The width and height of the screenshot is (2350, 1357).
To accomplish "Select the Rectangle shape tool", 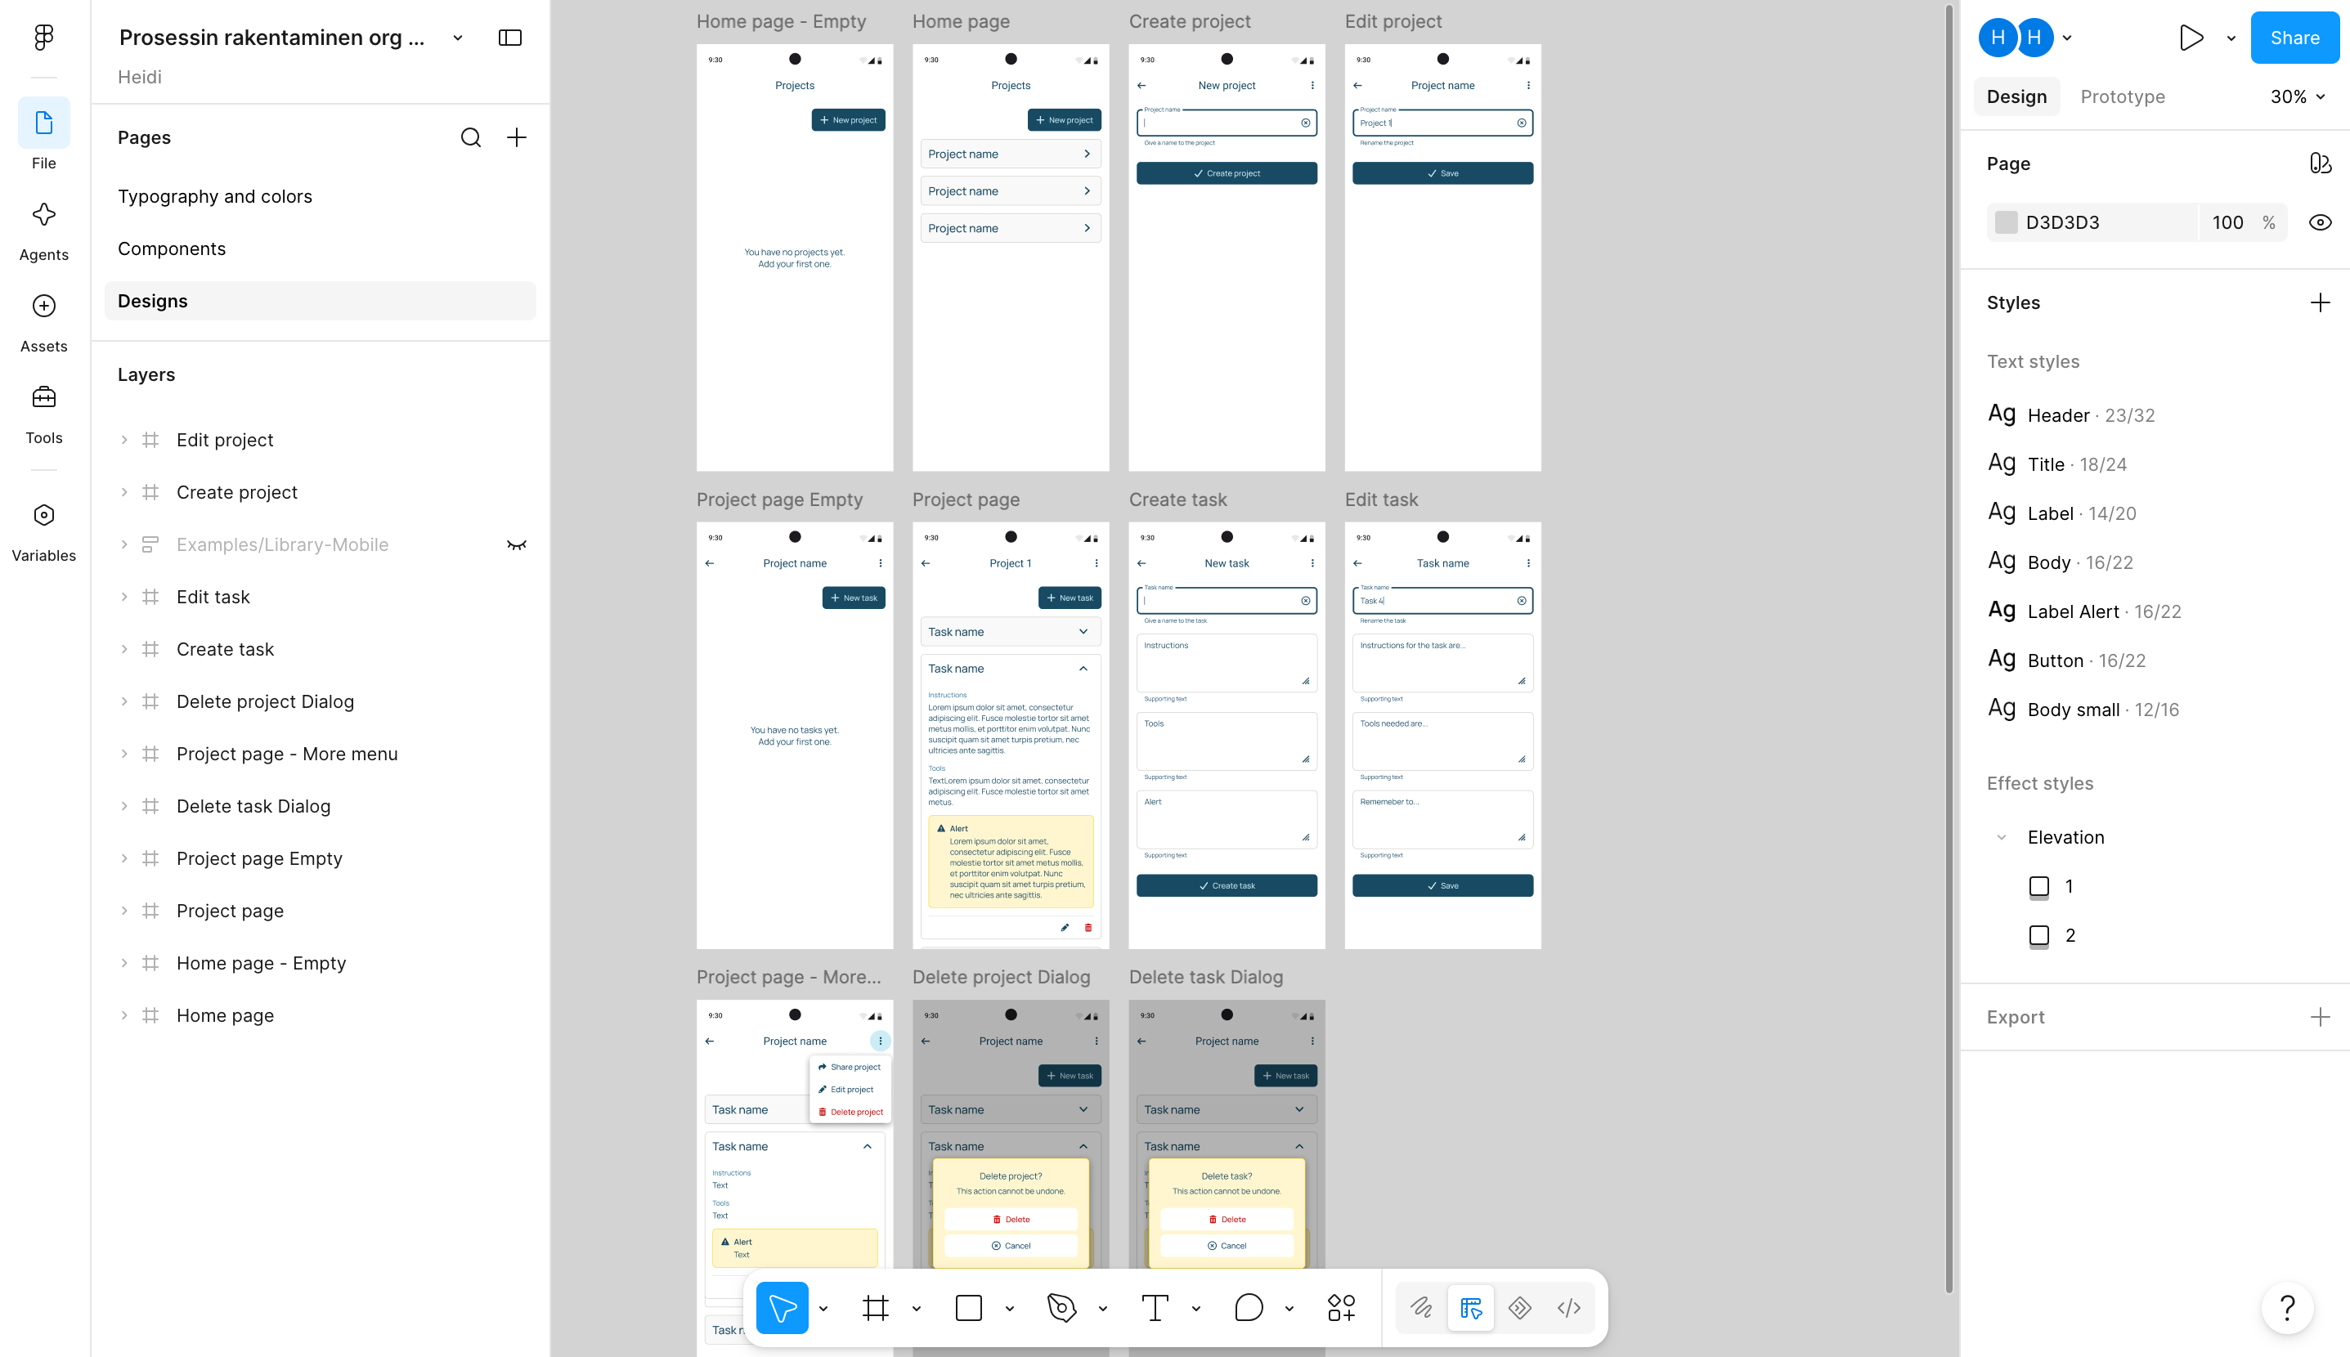I will (968, 1308).
